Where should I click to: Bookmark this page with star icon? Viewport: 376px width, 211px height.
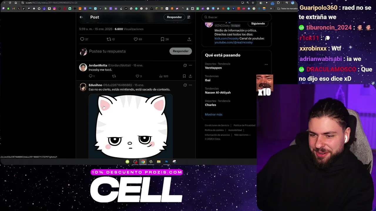pyautogui.click(x=253, y=3)
